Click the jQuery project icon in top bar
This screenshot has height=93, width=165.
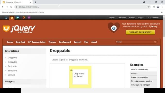tap(6, 18)
